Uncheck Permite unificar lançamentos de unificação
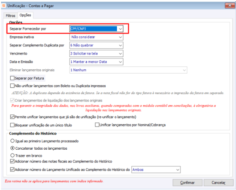The width and height of the screenshot is (236, 190). click(12, 117)
